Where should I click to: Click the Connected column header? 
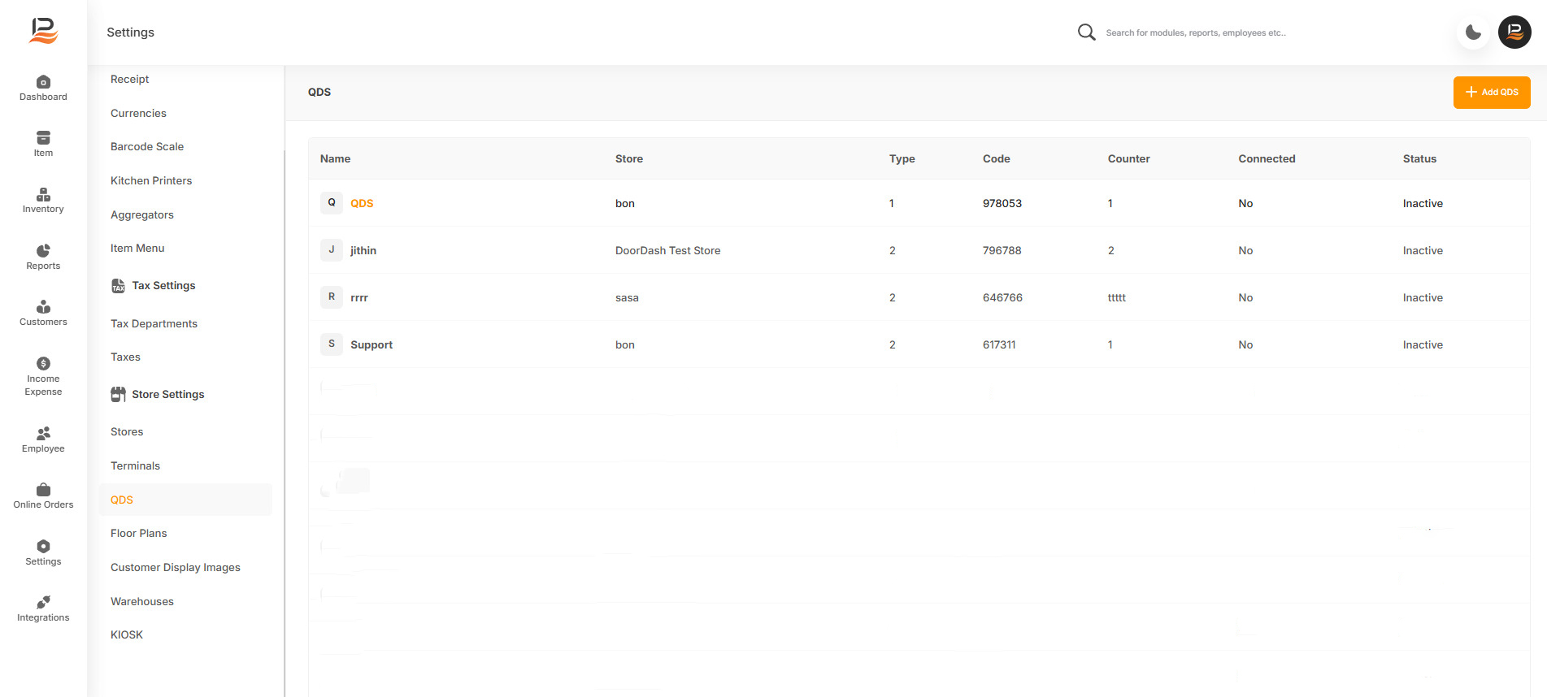(x=1267, y=158)
